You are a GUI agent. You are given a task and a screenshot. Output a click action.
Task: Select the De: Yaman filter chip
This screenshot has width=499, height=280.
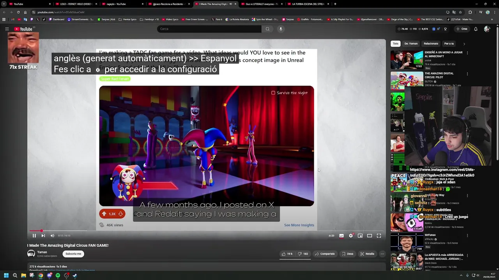pos(411,44)
